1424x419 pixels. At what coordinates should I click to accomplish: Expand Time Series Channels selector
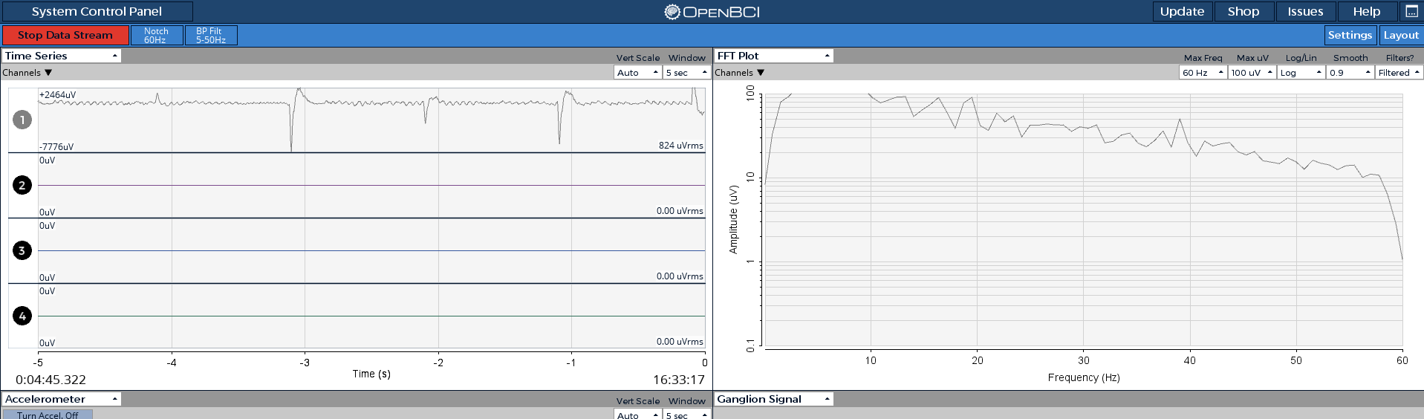tap(27, 73)
